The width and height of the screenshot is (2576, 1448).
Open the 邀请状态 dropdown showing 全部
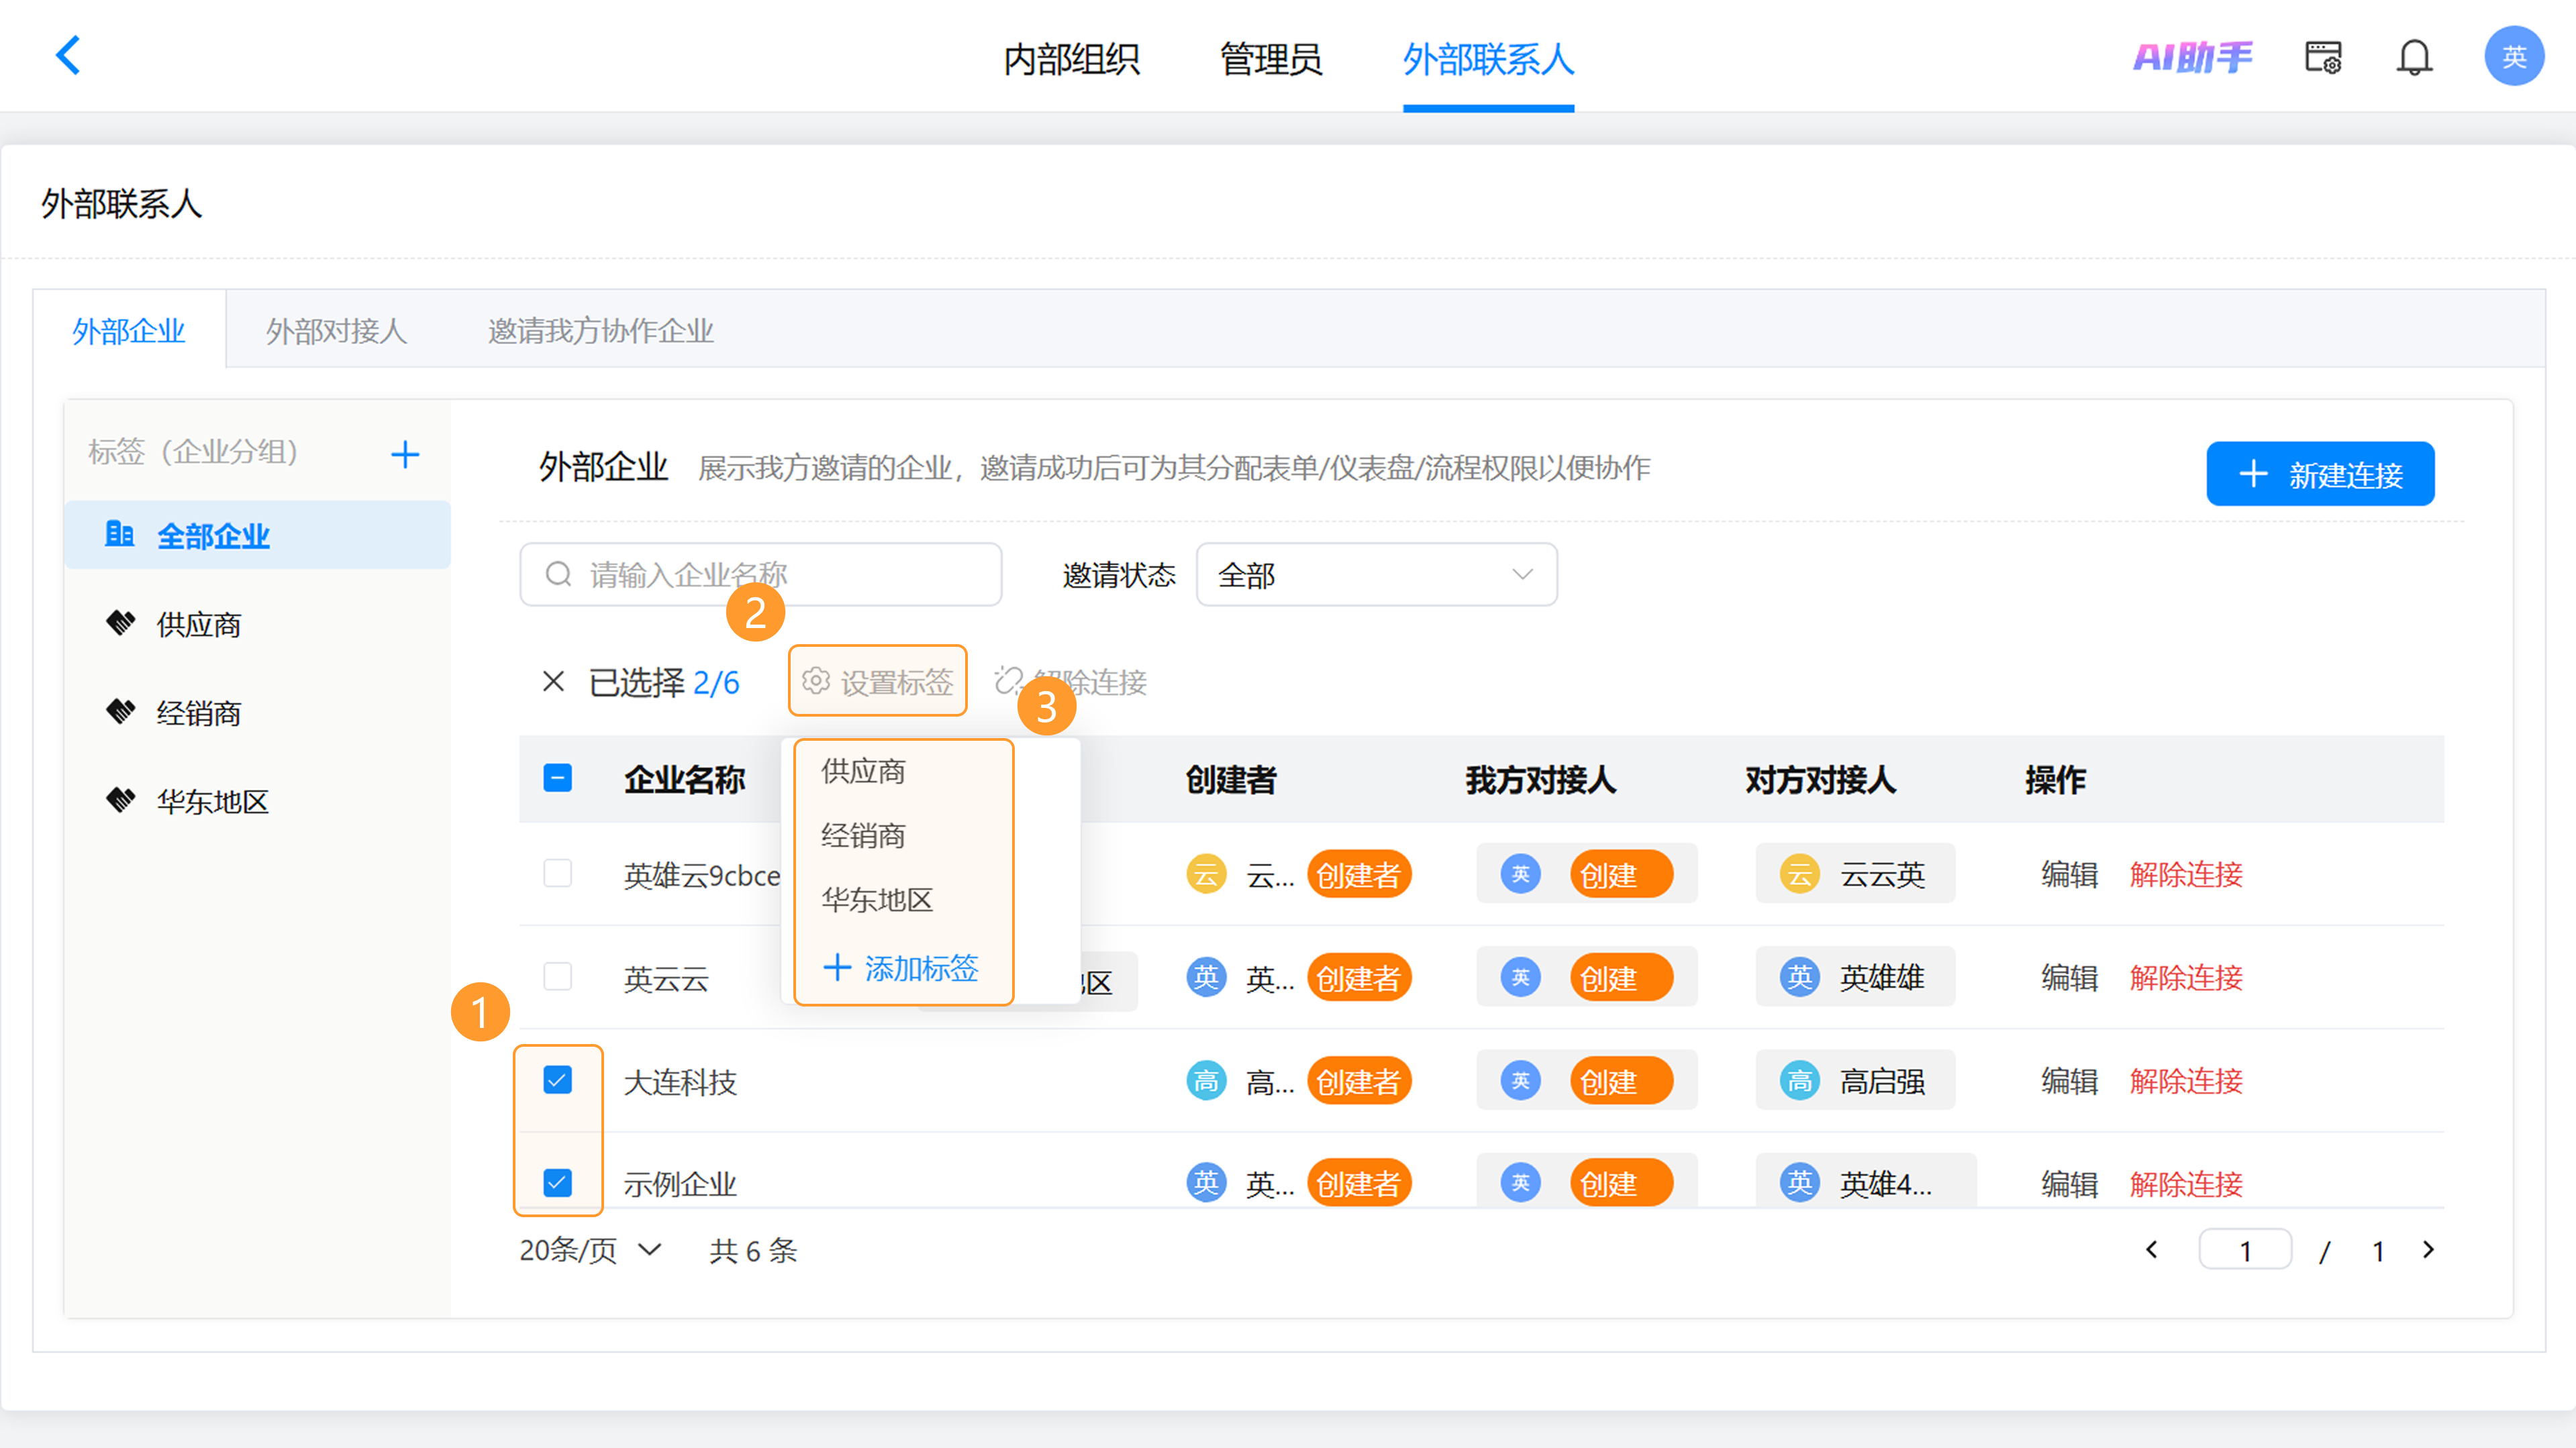coord(1376,574)
